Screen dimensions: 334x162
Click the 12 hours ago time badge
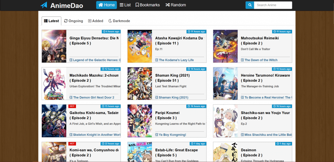click(x=111, y=69)
